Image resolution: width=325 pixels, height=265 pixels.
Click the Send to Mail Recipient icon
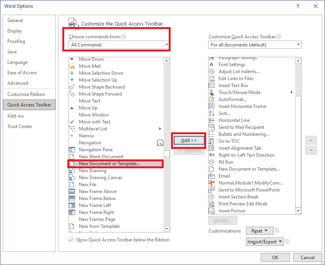click(x=211, y=127)
